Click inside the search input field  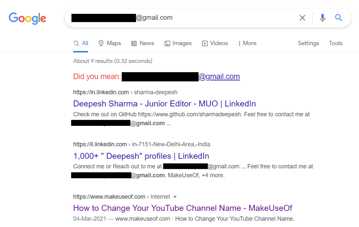[x=197, y=18]
